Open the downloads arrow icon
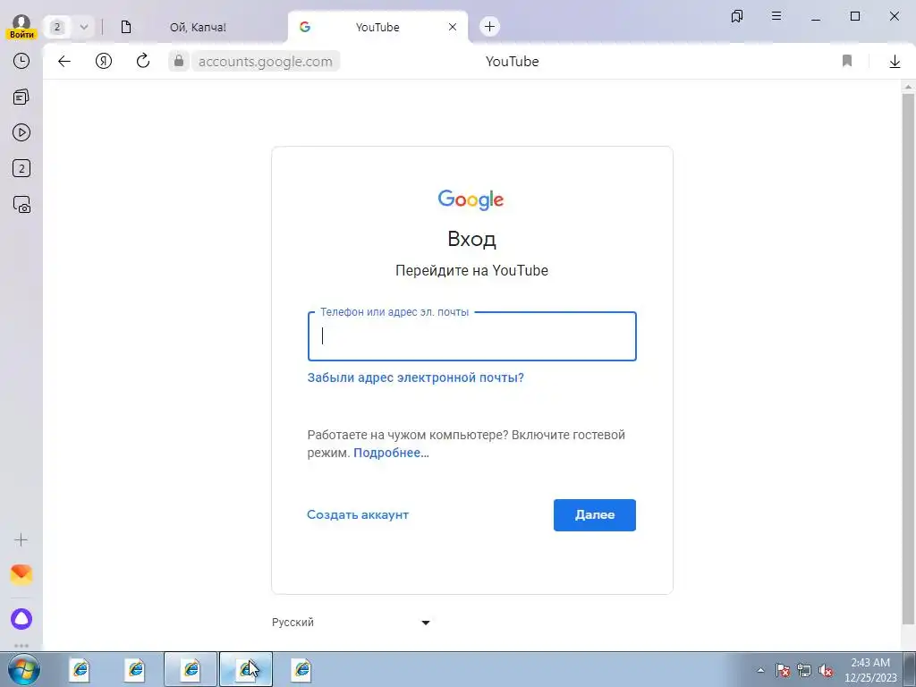 (x=895, y=62)
